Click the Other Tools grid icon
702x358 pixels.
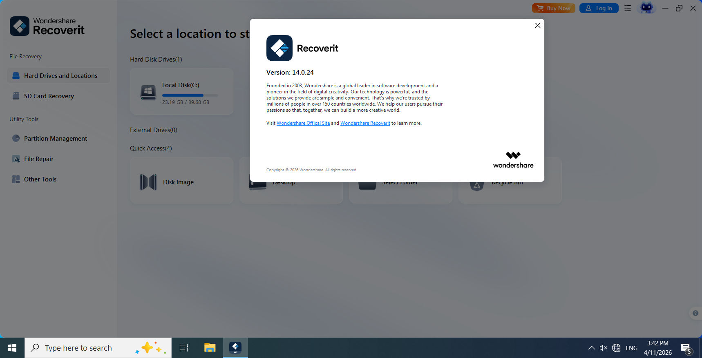pos(16,179)
